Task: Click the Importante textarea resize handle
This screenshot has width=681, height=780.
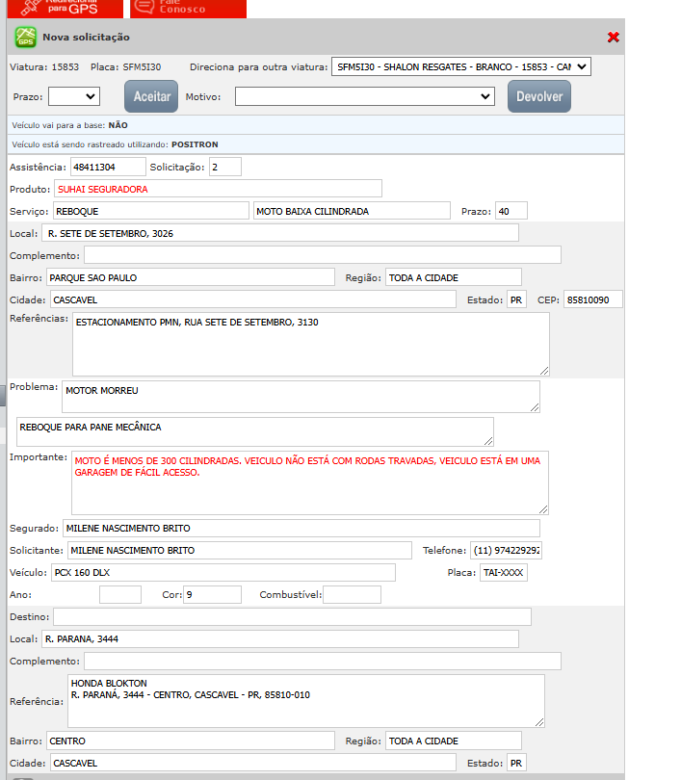Action: point(543,509)
